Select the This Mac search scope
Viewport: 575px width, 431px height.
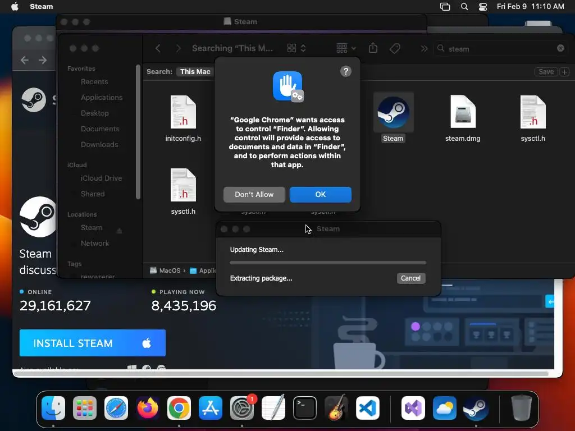[195, 71]
